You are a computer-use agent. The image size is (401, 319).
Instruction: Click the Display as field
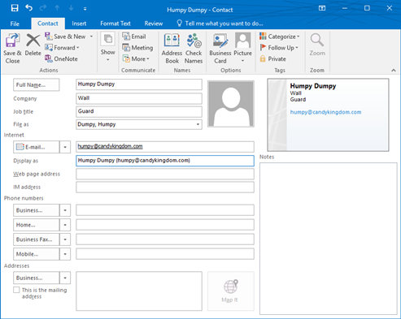tap(165, 161)
